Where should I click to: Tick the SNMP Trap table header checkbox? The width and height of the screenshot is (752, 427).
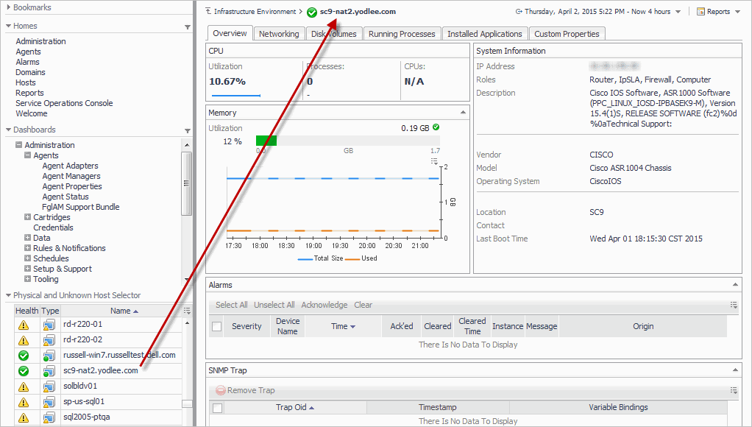(x=217, y=408)
